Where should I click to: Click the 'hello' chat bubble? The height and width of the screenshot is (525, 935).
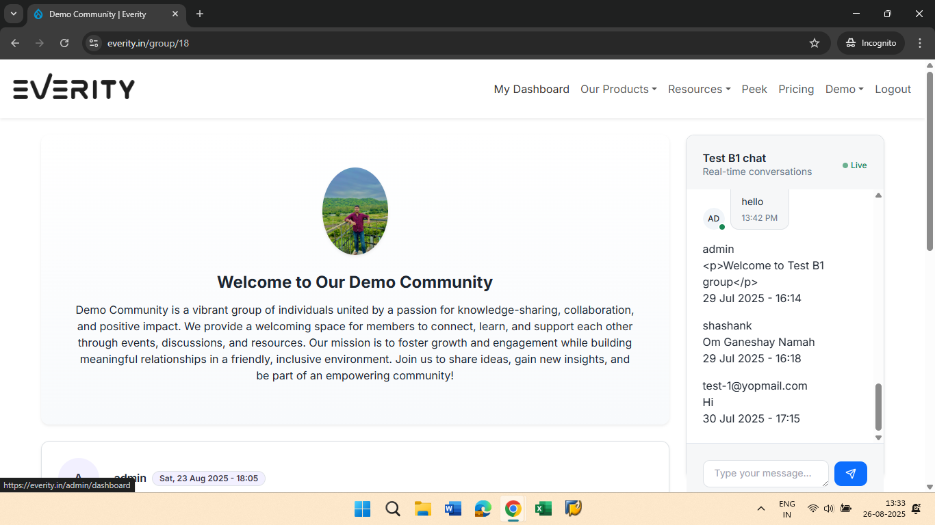point(760,208)
